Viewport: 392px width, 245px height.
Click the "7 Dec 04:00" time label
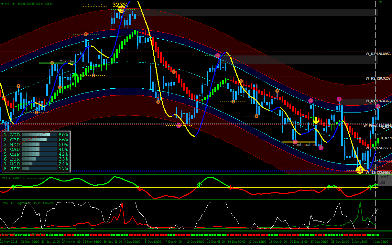pos(174,241)
